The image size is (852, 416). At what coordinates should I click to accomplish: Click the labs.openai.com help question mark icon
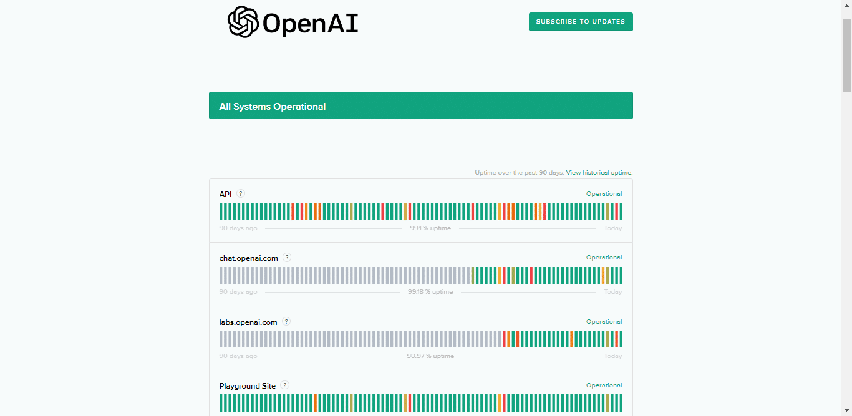click(286, 322)
